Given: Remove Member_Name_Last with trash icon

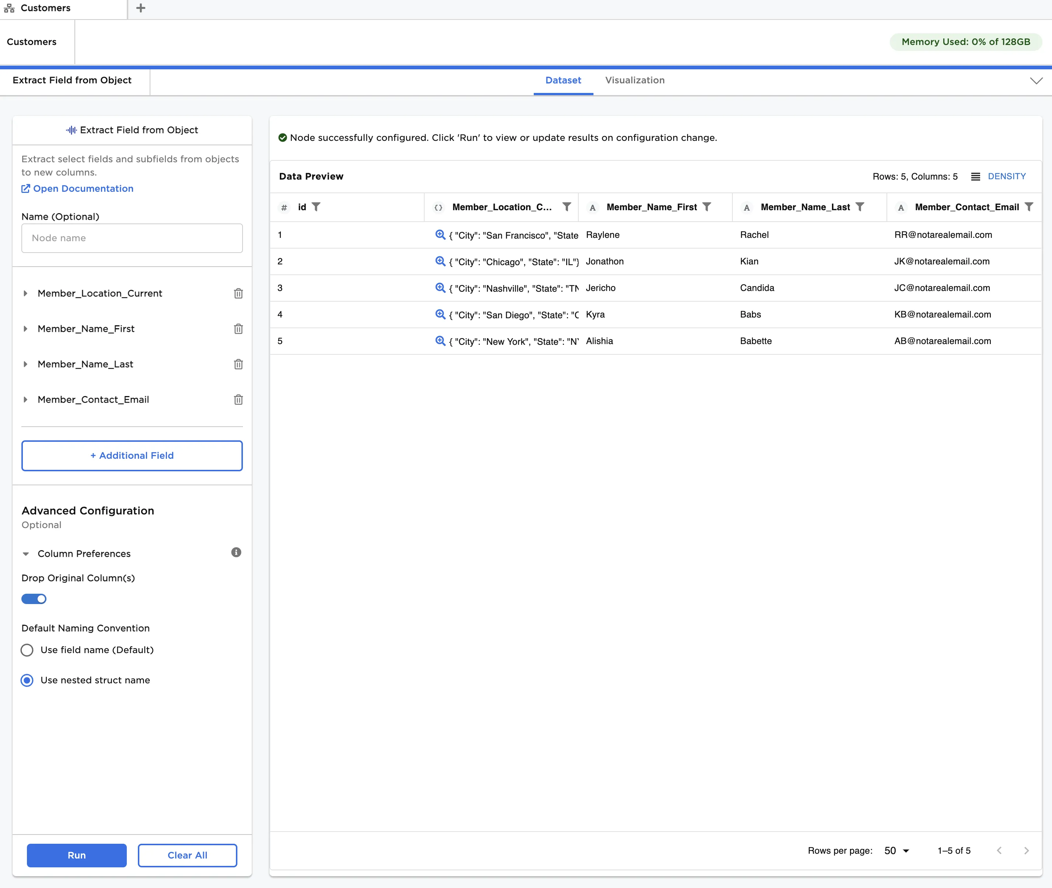Looking at the screenshot, I should point(238,364).
